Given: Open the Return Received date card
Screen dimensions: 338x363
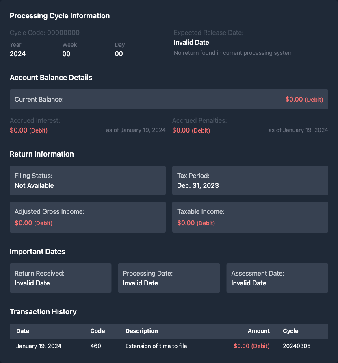Looking at the screenshot, I should pos(61,278).
